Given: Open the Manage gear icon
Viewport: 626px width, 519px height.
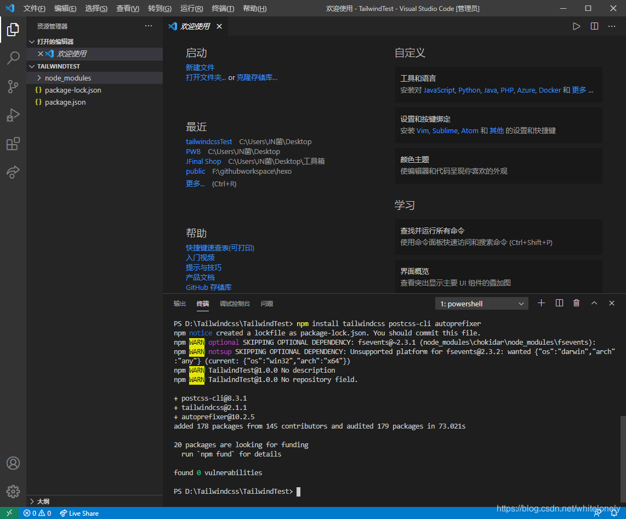Looking at the screenshot, I should point(13,492).
